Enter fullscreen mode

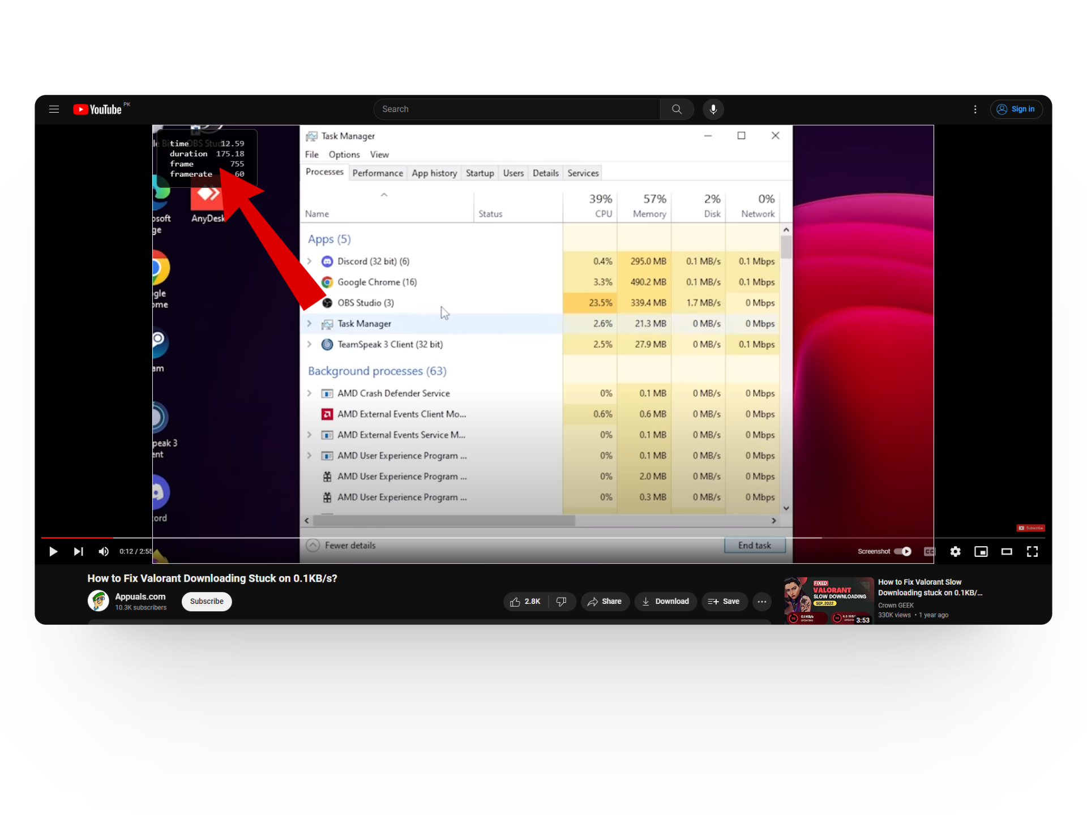pyautogui.click(x=1032, y=551)
